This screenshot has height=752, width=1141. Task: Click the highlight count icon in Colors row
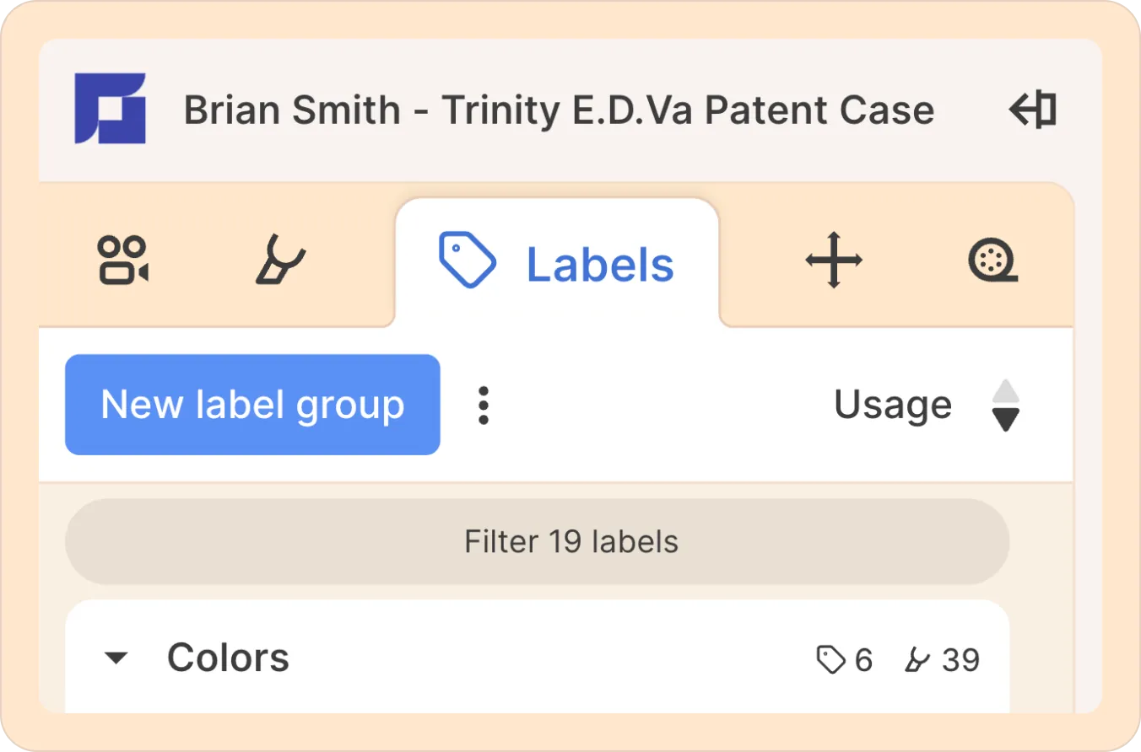[x=916, y=660]
